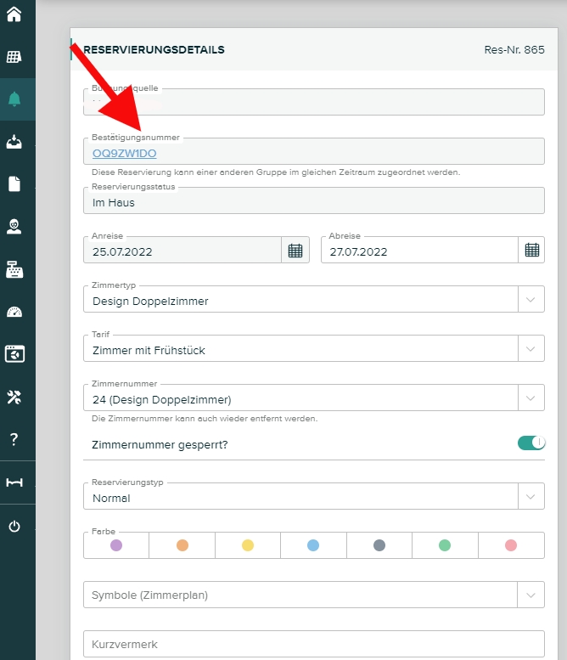This screenshot has width=567, height=660.
Task: Open the Abreise calendar date picker
Action: click(531, 250)
